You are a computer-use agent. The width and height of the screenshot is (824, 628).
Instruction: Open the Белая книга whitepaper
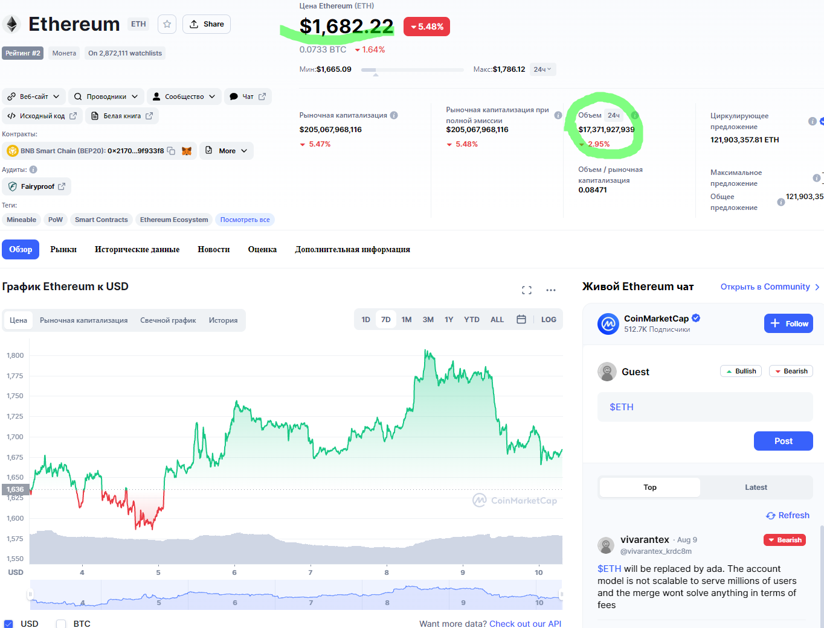click(122, 116)
